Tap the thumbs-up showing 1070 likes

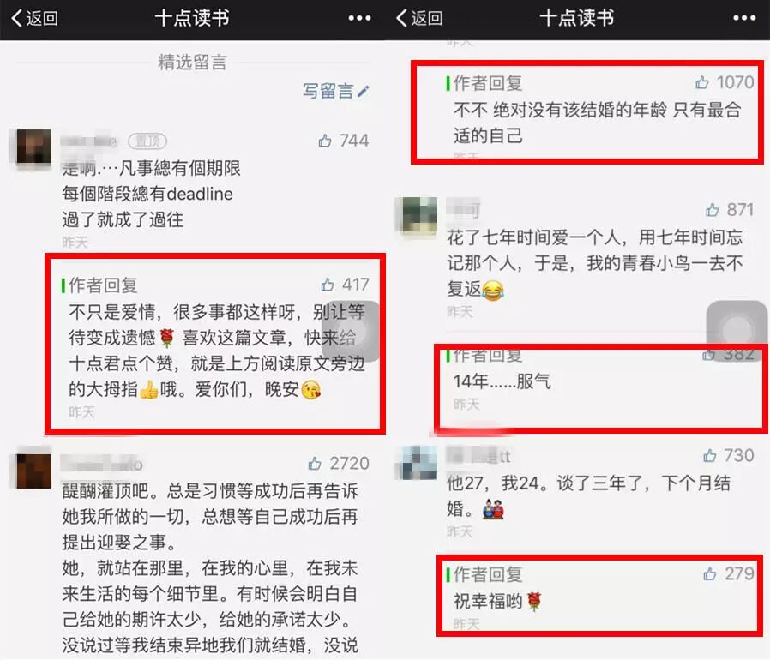click(702, 82)
